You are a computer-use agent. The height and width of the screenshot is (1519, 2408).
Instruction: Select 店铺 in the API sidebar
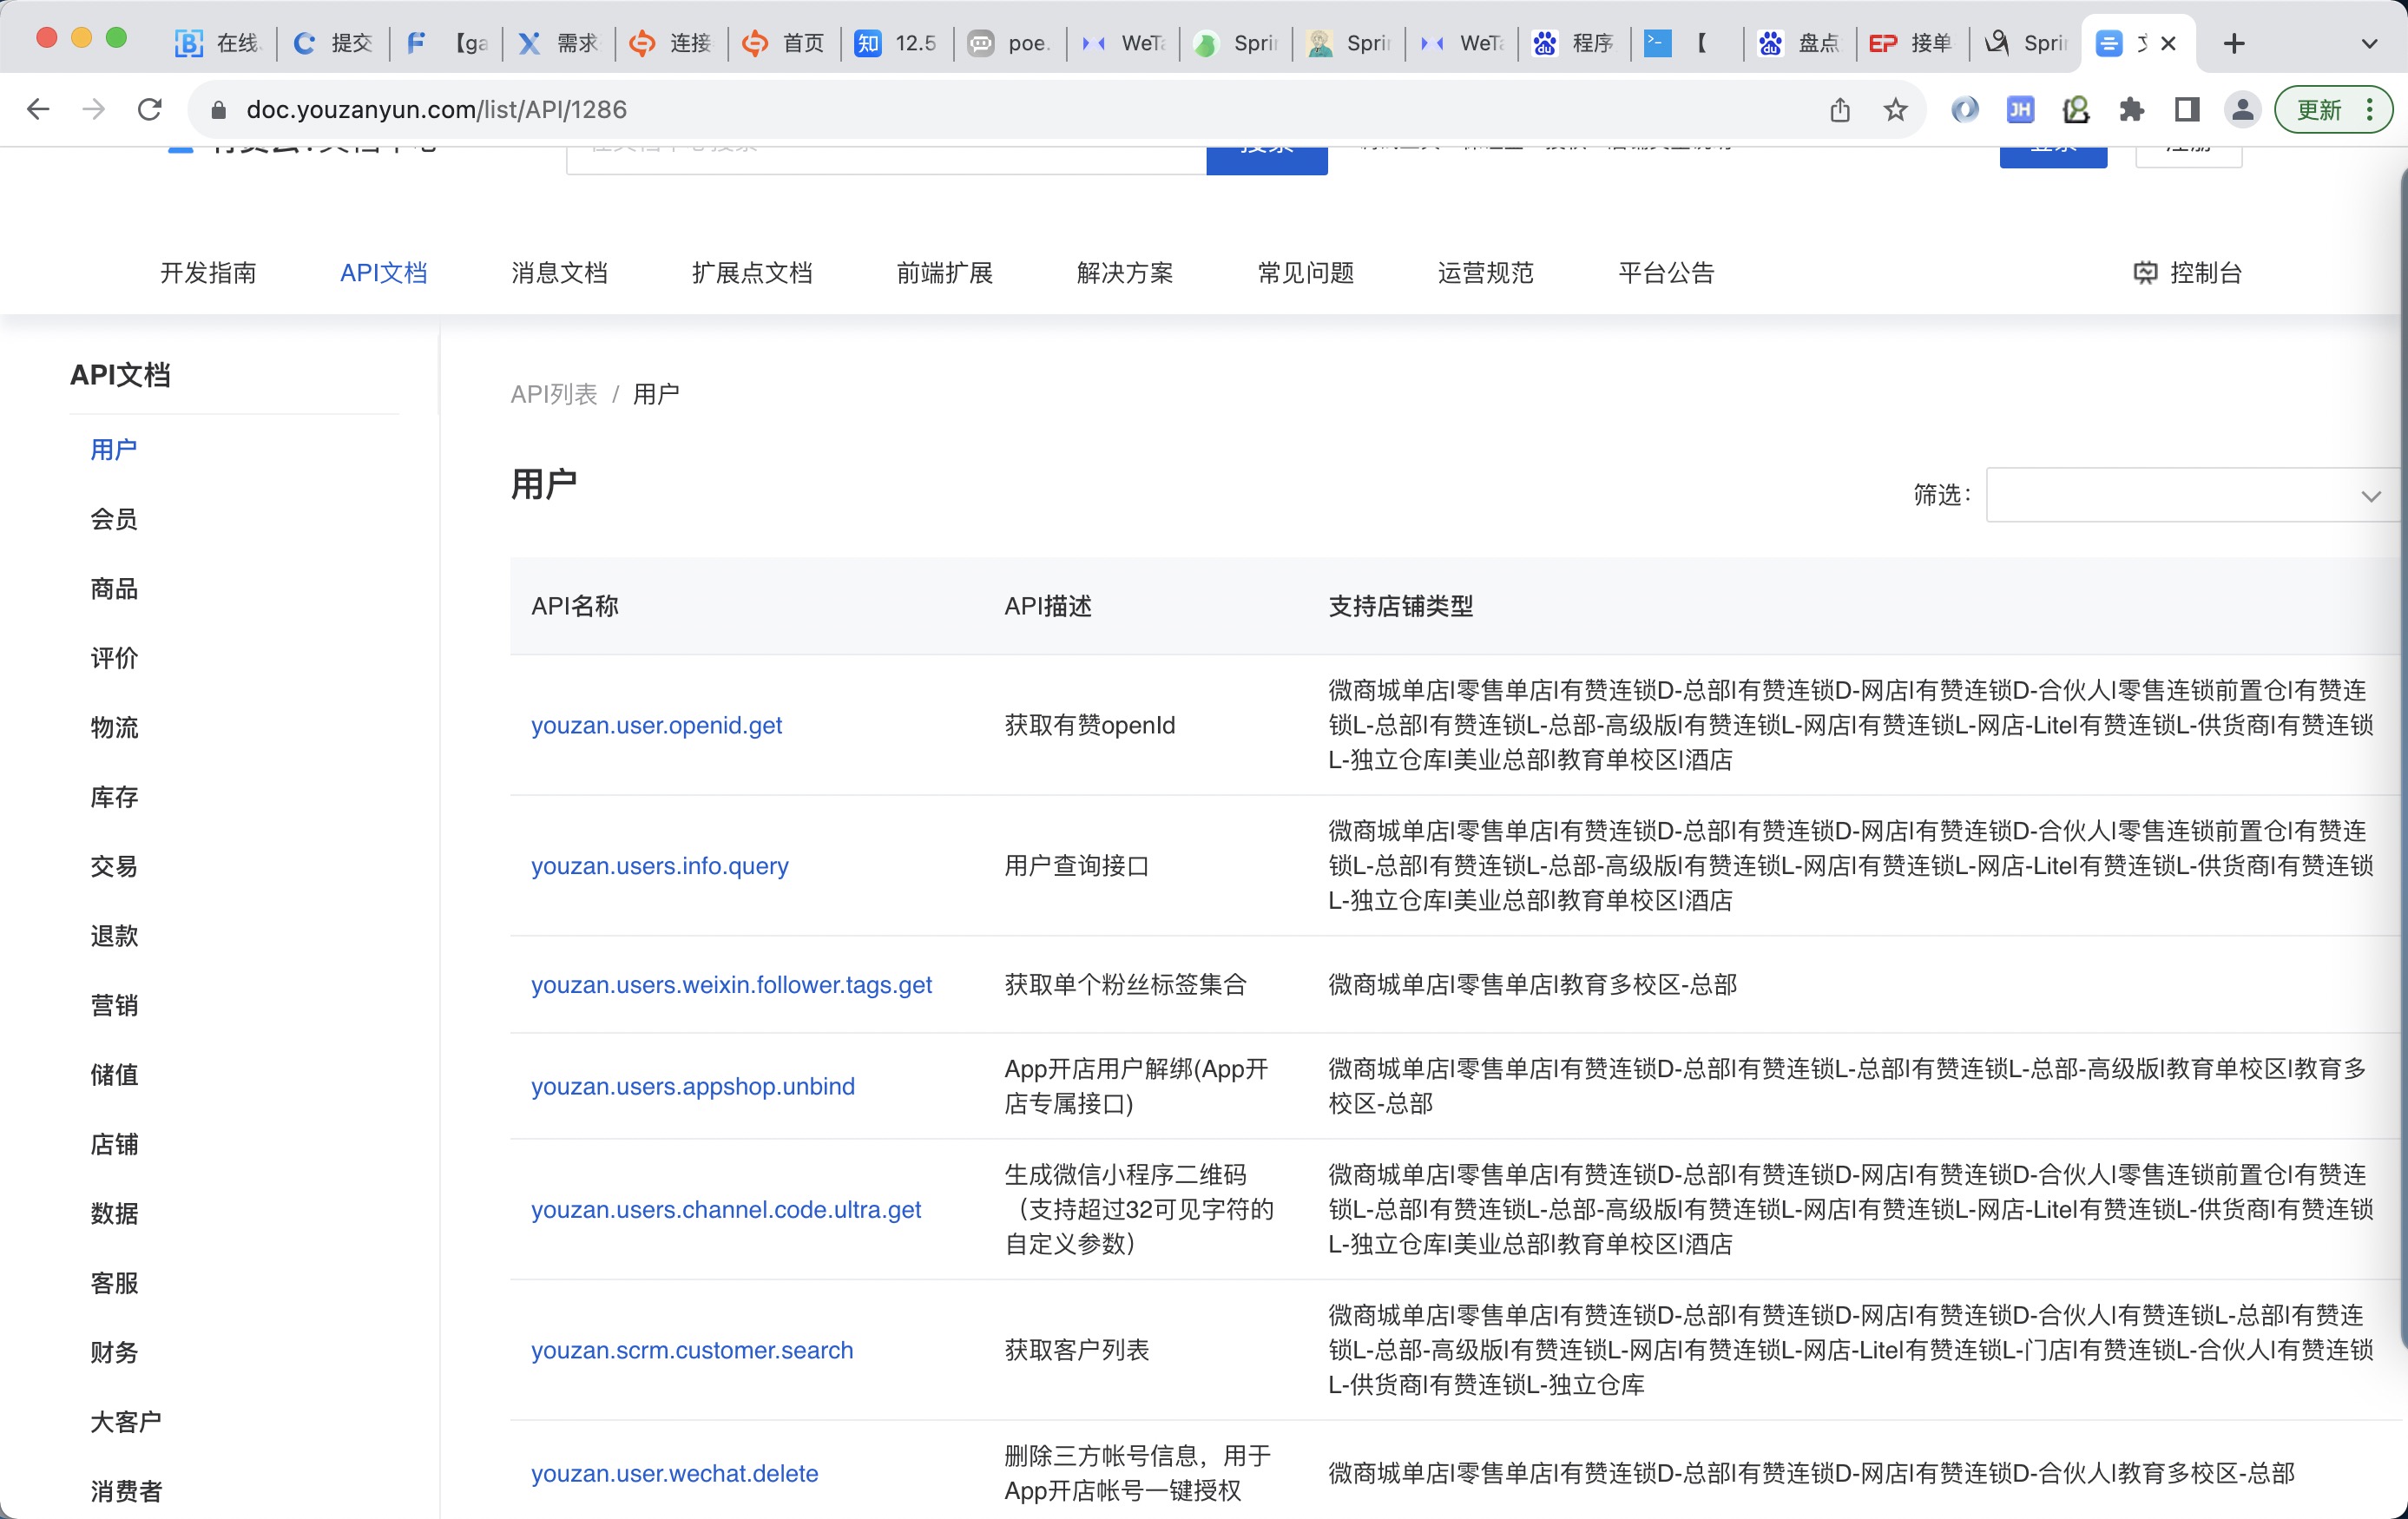pyautogui.click(x=114, y=1144)
